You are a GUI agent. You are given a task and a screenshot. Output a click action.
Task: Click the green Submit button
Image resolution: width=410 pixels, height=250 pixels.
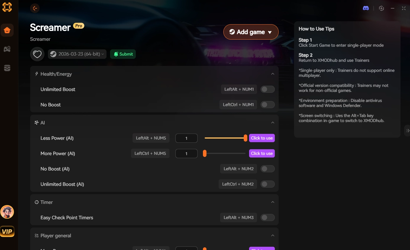(123, 54)
